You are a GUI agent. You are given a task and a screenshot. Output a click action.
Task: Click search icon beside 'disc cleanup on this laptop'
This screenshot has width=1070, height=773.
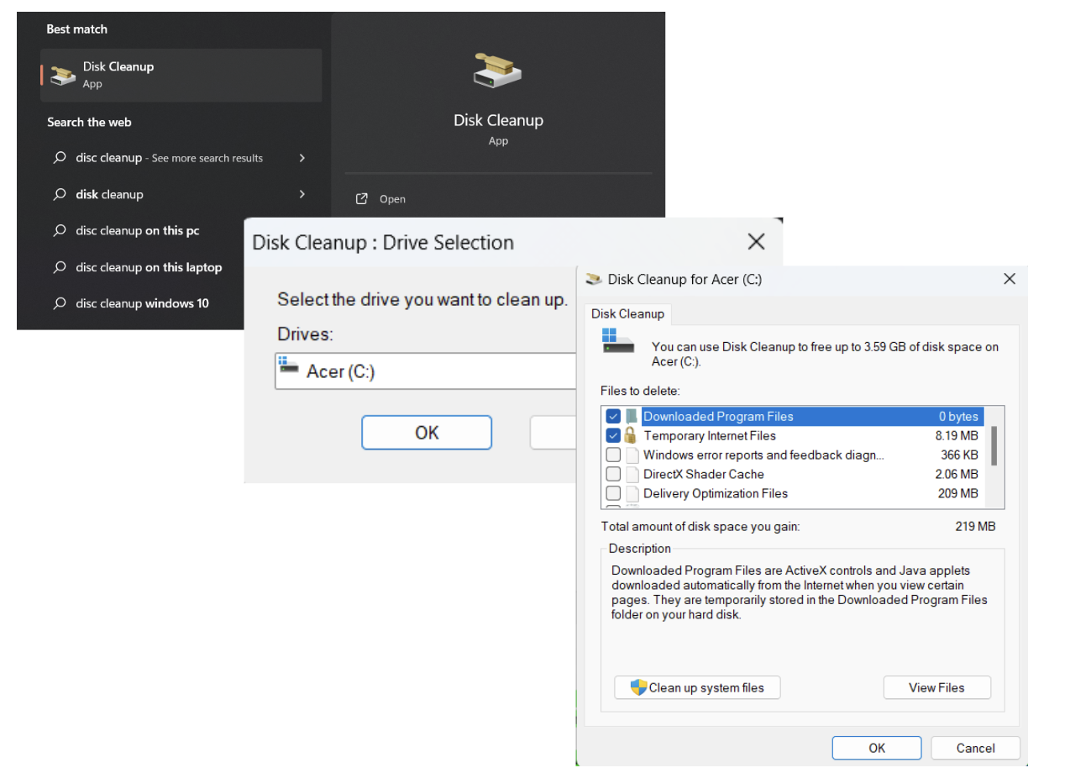60,267
